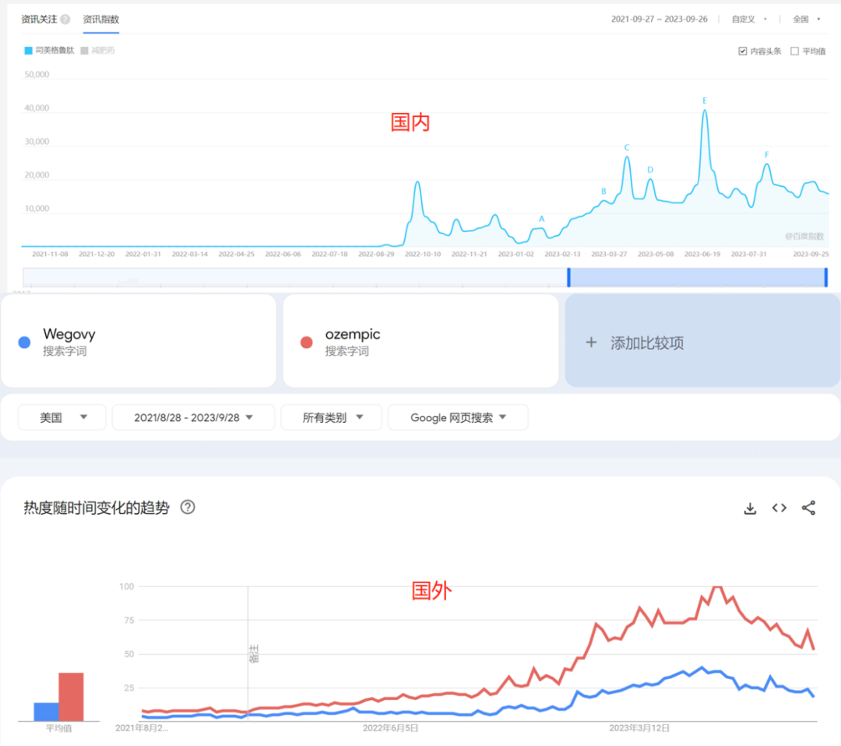
Task: Switch to the 资讯关注 tab
Action: pos(39,19)
